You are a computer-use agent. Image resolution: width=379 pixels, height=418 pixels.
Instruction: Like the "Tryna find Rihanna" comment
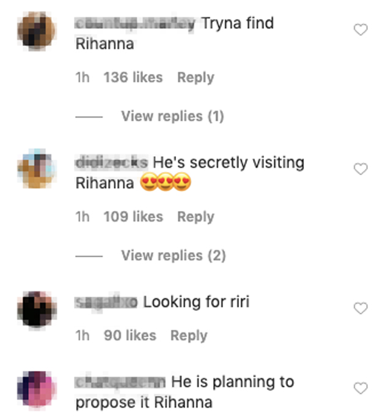pyautogui.click(x=361, y=29)
